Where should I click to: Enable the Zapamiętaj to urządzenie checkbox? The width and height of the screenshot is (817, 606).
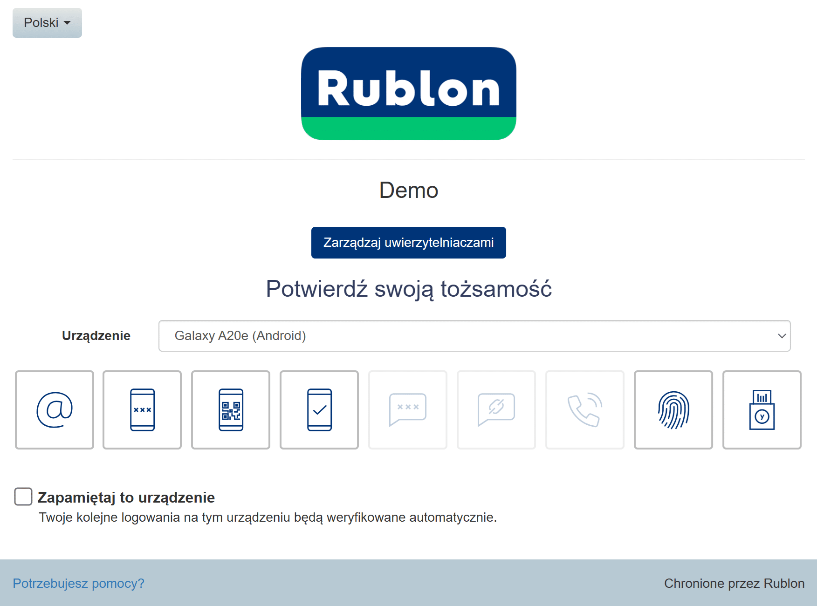point(23,497)
